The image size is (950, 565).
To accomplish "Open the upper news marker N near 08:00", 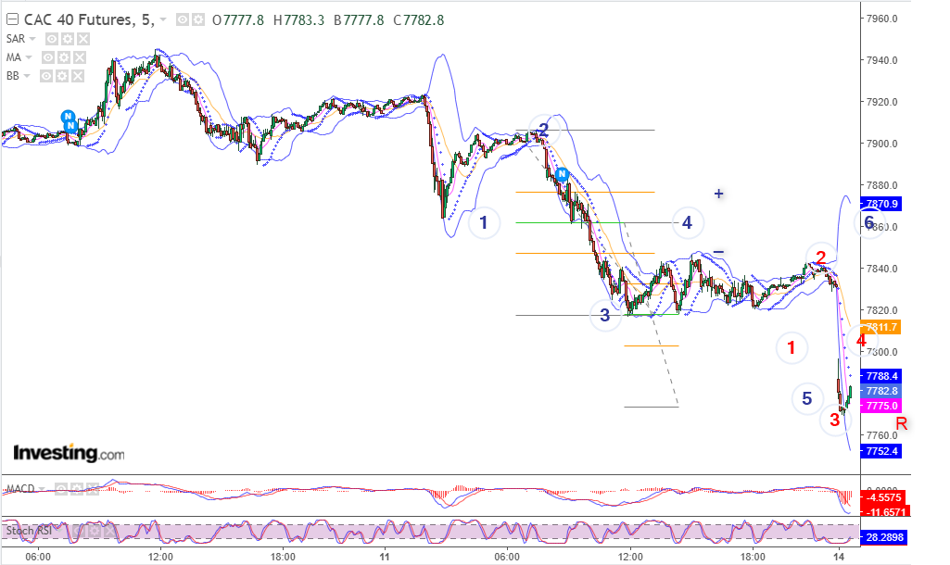I will coord(68,116).
